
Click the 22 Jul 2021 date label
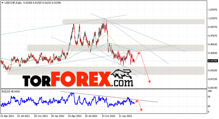24,116
